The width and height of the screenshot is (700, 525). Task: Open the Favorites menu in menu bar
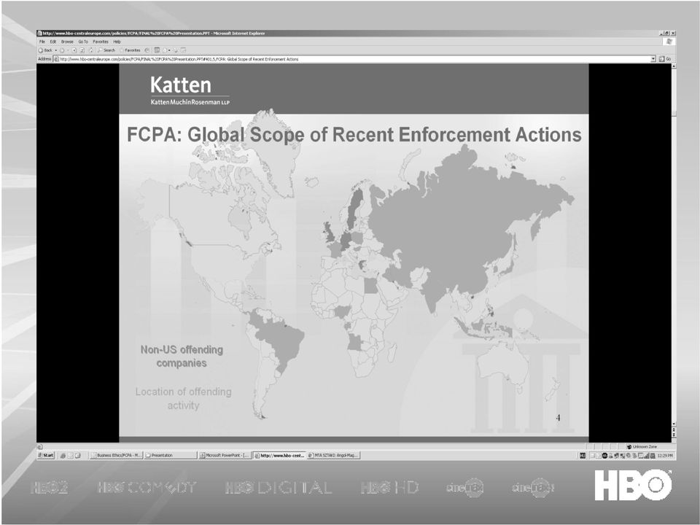coord(101,42)
